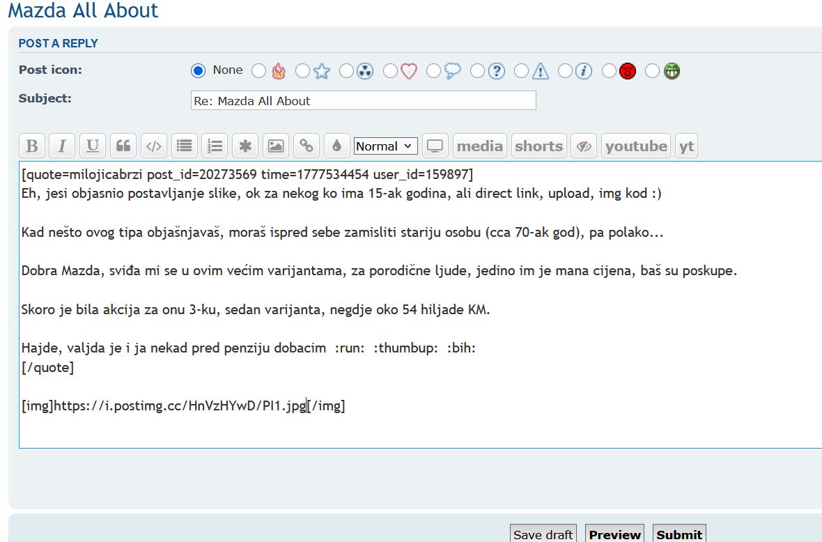Insert unordered list button

pyautogui.click(x=184, y=146)
